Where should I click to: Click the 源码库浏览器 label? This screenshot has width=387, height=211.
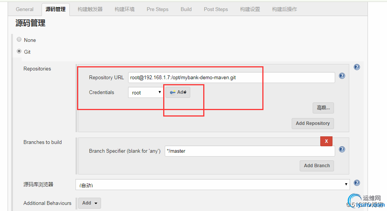38,184
